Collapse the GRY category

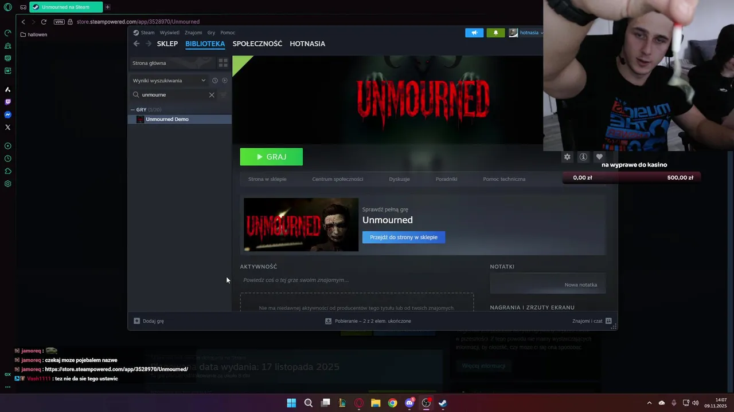click(x=133, y=109)
